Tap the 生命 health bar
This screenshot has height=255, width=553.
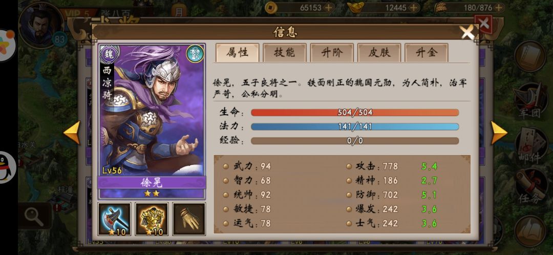point(355,113)
